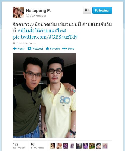Open the pic.twitter.com/JGBS4uzTd7 link

[45, 37]
